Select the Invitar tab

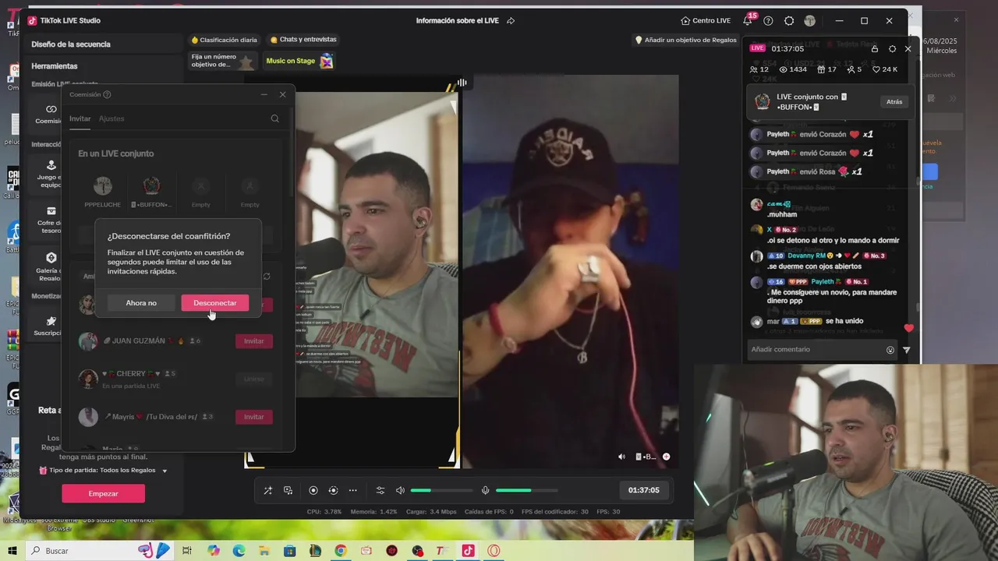click(x=80, y=118)
